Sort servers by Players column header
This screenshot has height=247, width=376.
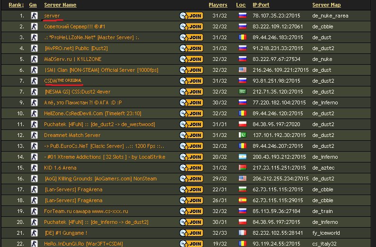pos(218,5)
